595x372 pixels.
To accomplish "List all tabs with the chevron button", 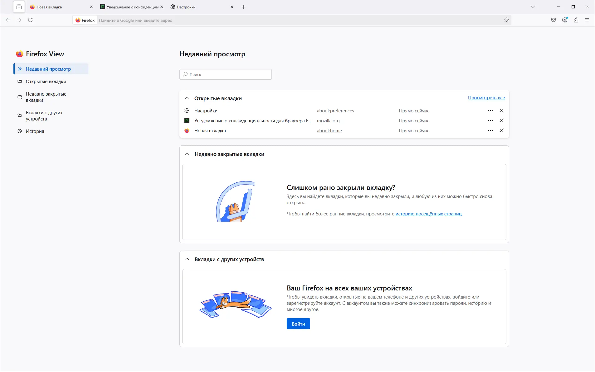I will tap(533, 7).
